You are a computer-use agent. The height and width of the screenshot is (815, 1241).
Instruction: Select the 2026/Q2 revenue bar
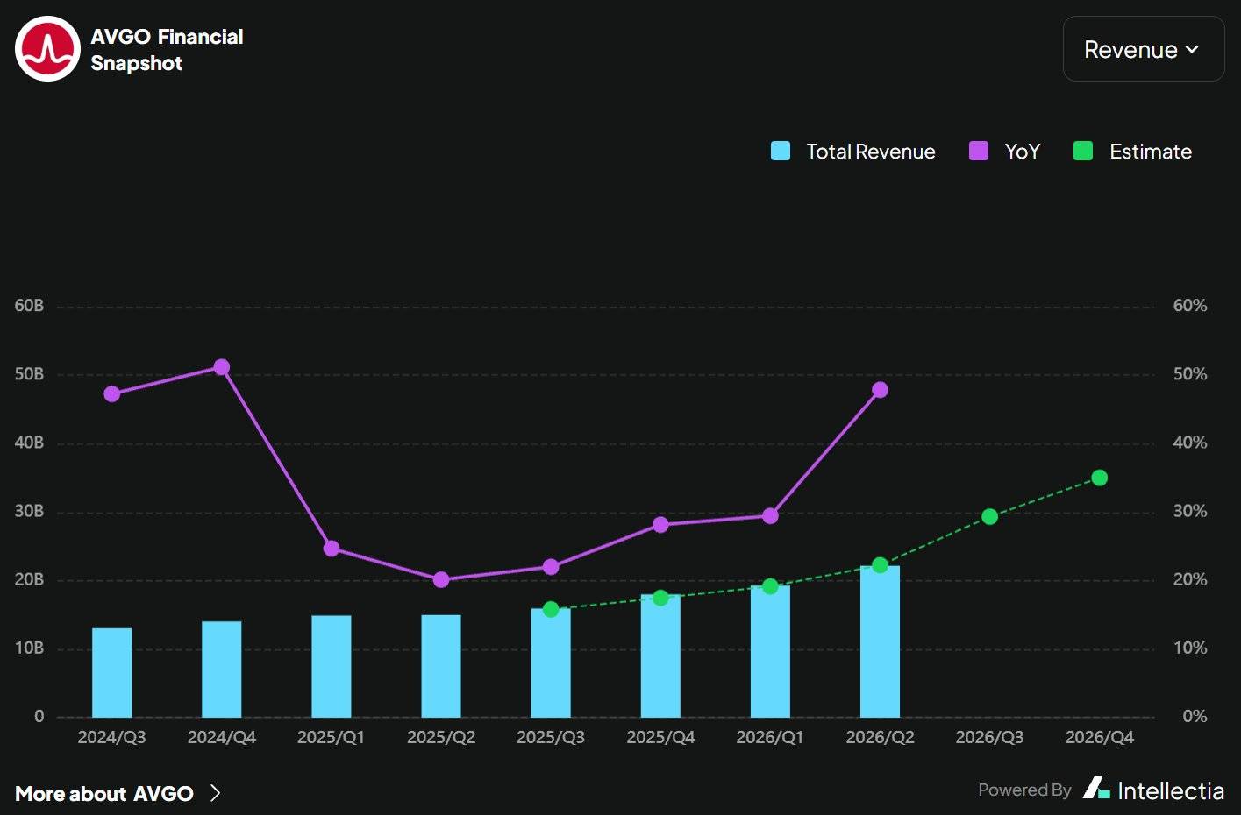(x=880, y=642)
